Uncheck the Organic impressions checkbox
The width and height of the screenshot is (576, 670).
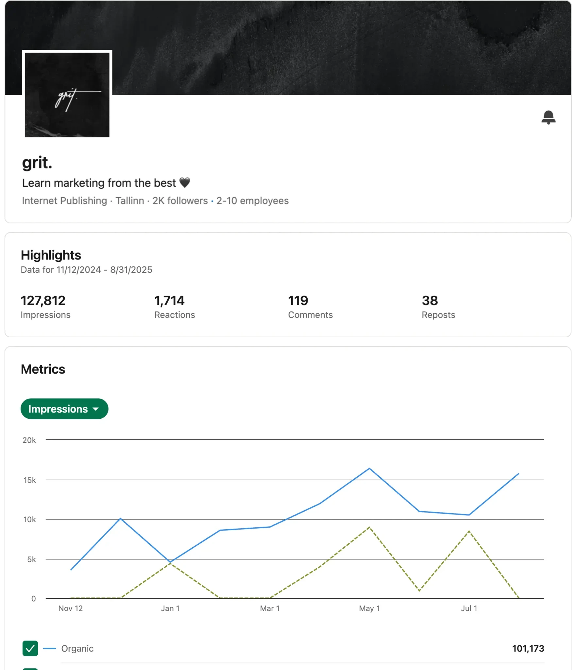coord(30,648)
